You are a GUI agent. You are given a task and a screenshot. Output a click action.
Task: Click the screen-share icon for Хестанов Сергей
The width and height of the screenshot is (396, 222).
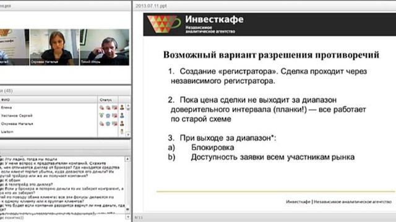(x=114, y=115)
